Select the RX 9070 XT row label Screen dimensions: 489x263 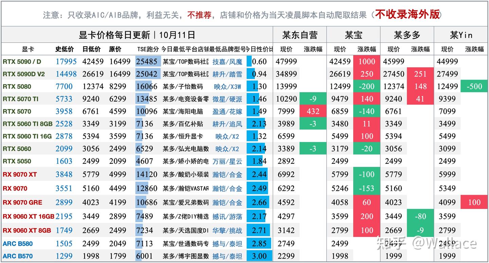(20, 175)
